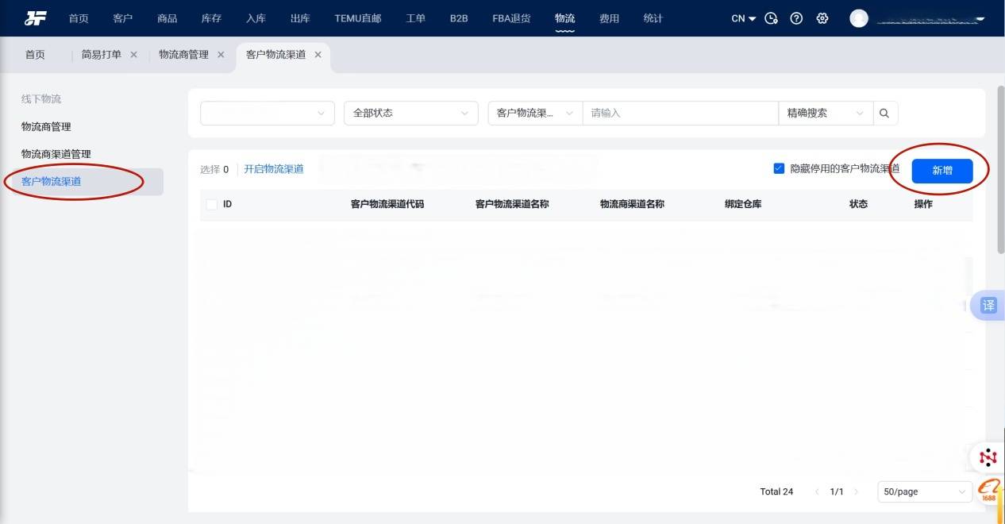Click the 开启物流渠道 link
Image resolution: width=1005 pixels, height=524 pixels.
pyautogui.click(x=273, y=169)
